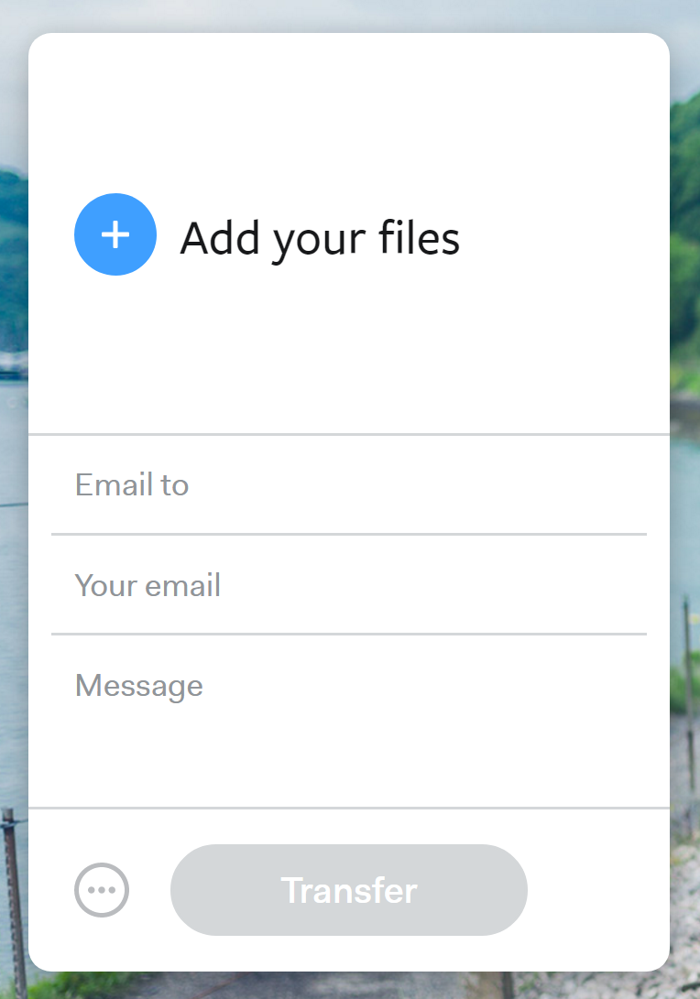Click the white space right of Transfer
700x999 pixels.
pyautogui.click(x=596, y=890)
